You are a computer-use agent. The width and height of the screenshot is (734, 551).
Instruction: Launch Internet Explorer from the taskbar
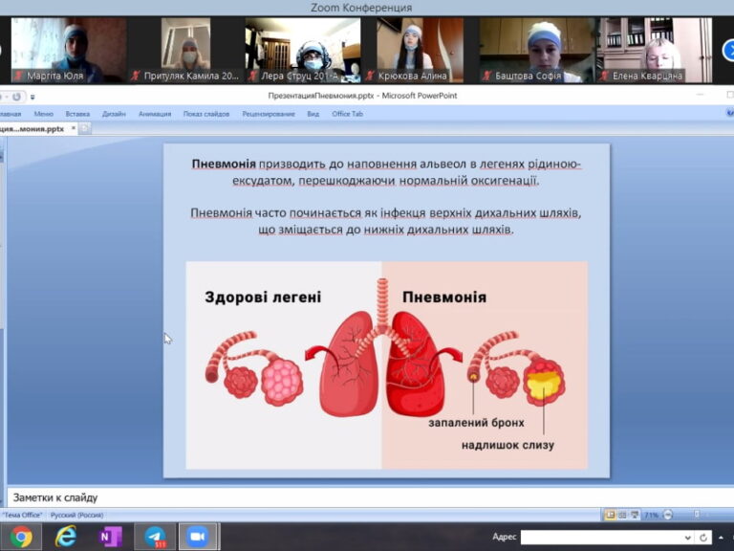tap(65, 537)
